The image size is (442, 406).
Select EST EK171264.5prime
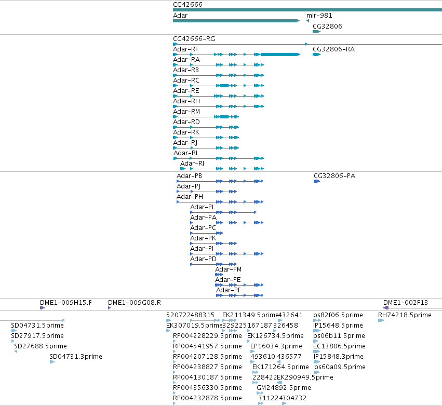[280, 368]
